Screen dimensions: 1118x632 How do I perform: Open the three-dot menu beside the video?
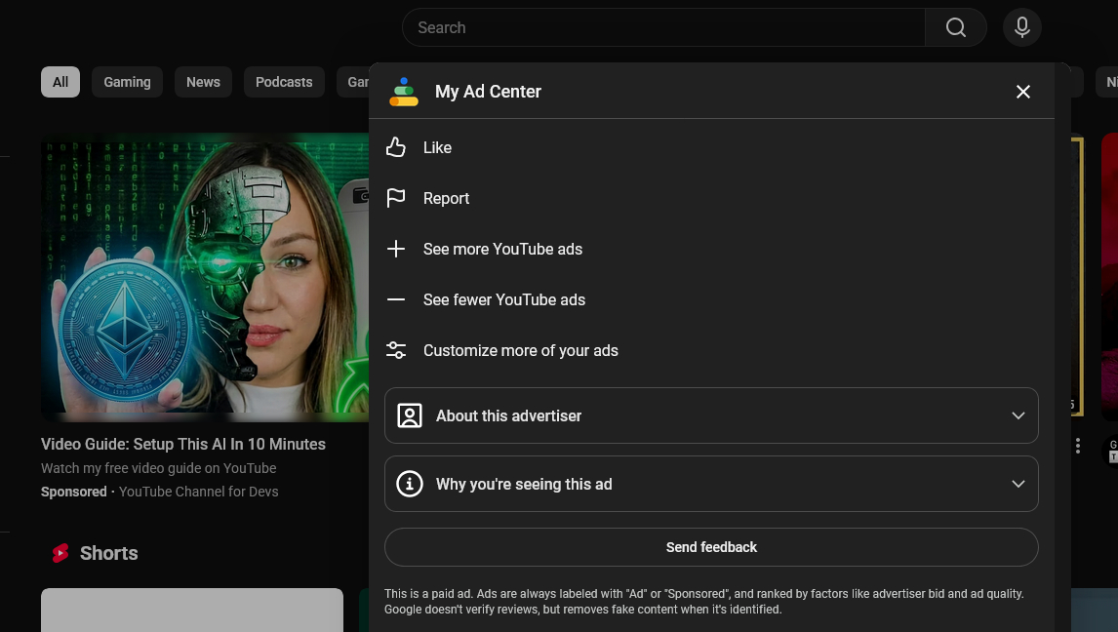click(x=1077, y=446)
